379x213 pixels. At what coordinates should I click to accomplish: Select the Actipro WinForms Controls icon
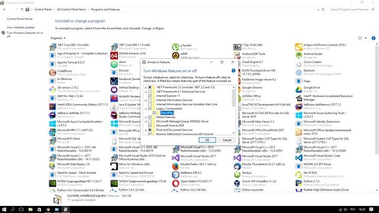(x=298, y=47)
